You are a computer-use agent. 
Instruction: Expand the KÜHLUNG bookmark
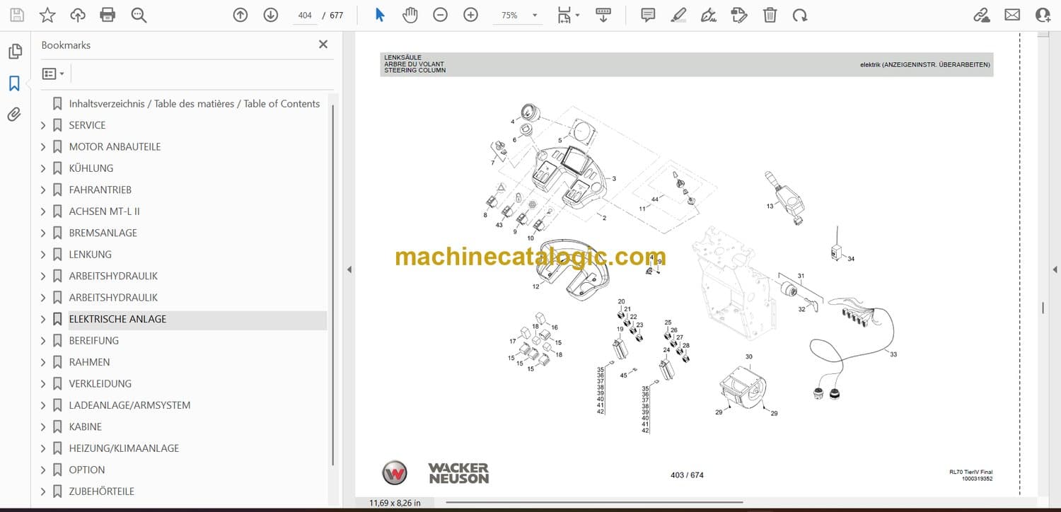pyautogui.click(x=43, y=168)
